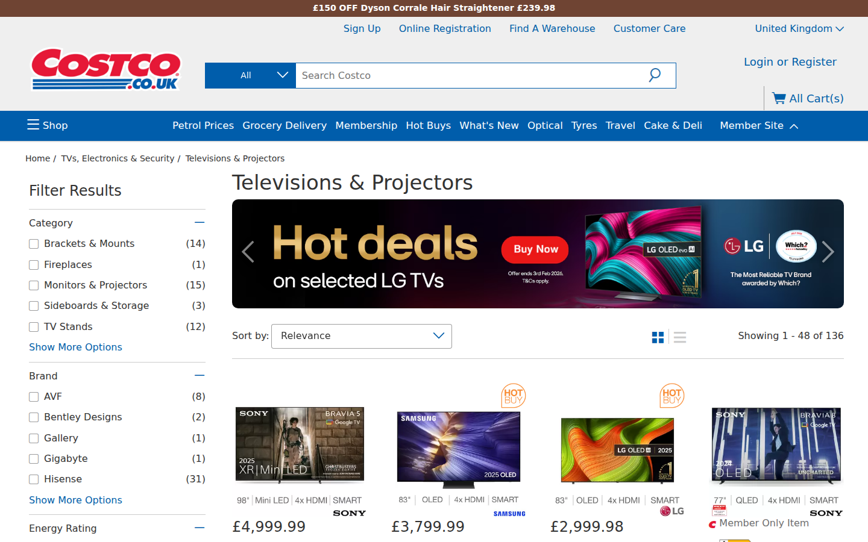
Task: Switch to grid view layout
Action: point(658,337)
